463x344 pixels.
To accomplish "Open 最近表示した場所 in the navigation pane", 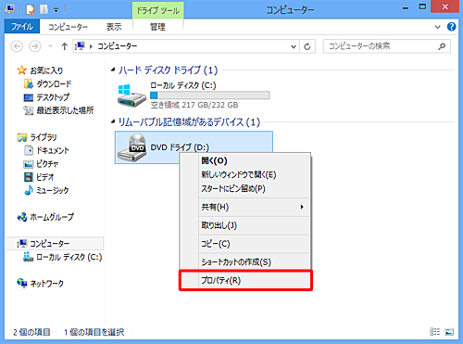I will [x=58, y=110].
